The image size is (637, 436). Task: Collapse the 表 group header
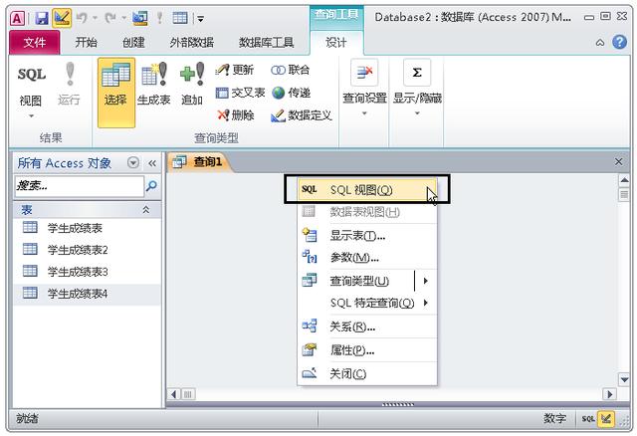pos(88,210)
